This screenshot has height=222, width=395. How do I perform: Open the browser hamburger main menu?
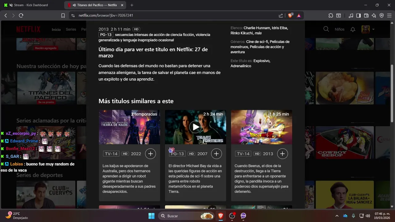(389, 15)
